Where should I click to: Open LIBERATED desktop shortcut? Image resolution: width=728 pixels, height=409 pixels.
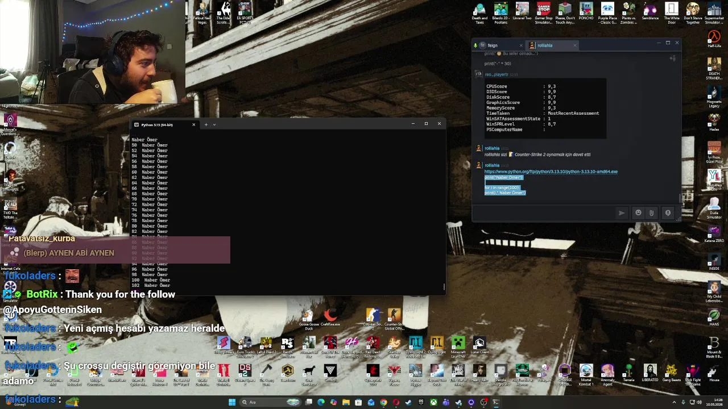coord(650,373)
